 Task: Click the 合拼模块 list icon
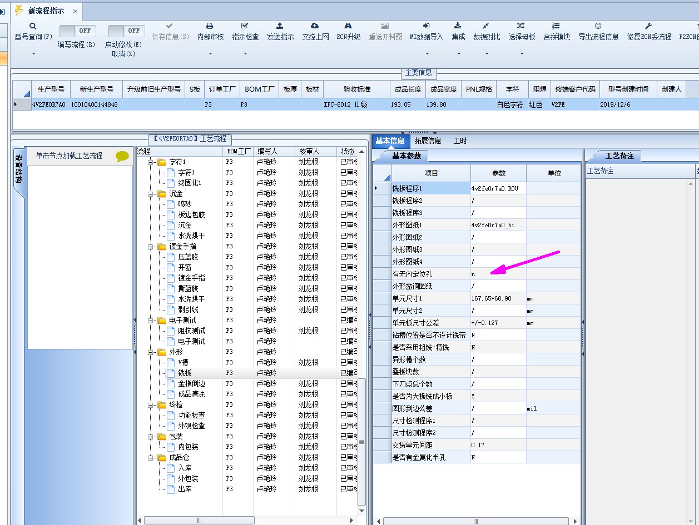pos(556,26)
